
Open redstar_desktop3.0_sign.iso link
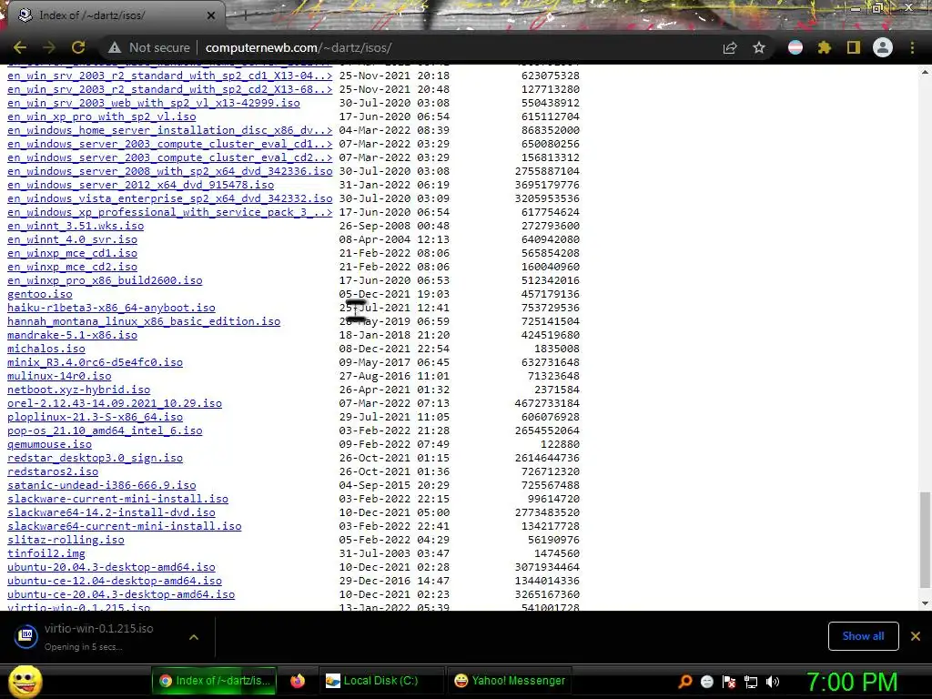click(95, 459)
